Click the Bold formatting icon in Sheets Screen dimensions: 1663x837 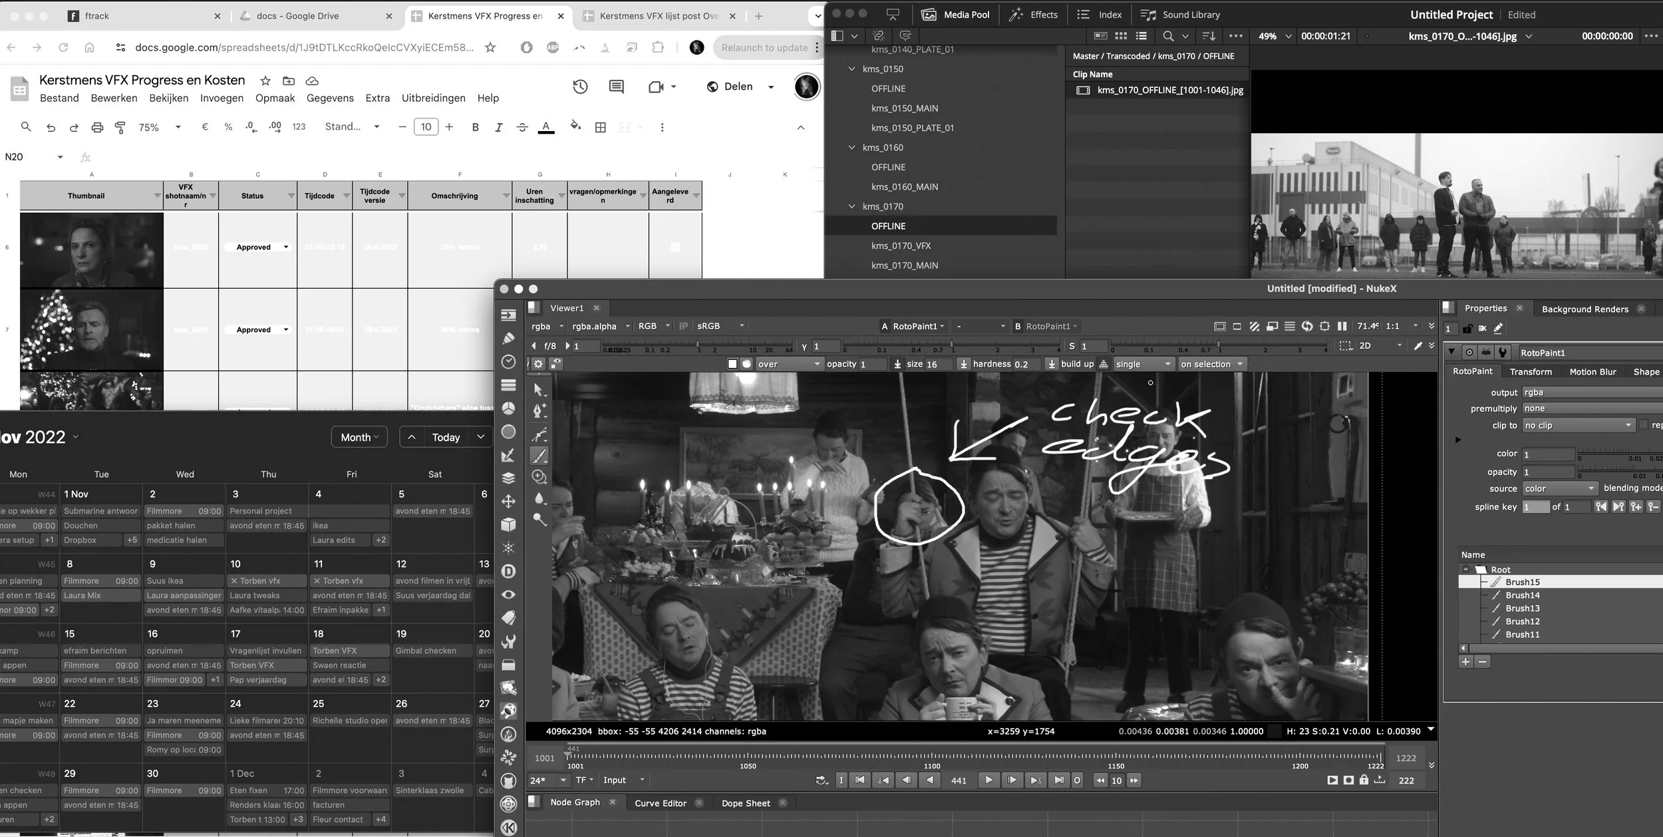coord(475,127)
